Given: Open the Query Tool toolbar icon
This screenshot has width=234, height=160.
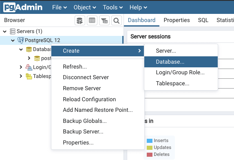Looking at the screenshot, I should click(80, 20).
